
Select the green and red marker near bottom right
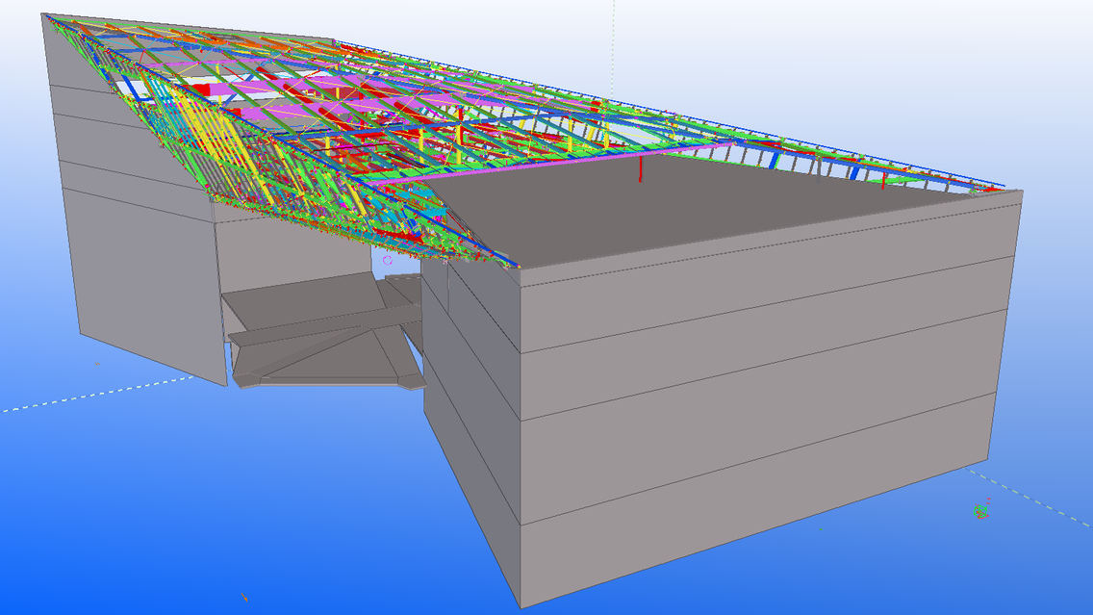tap(980, 511)
